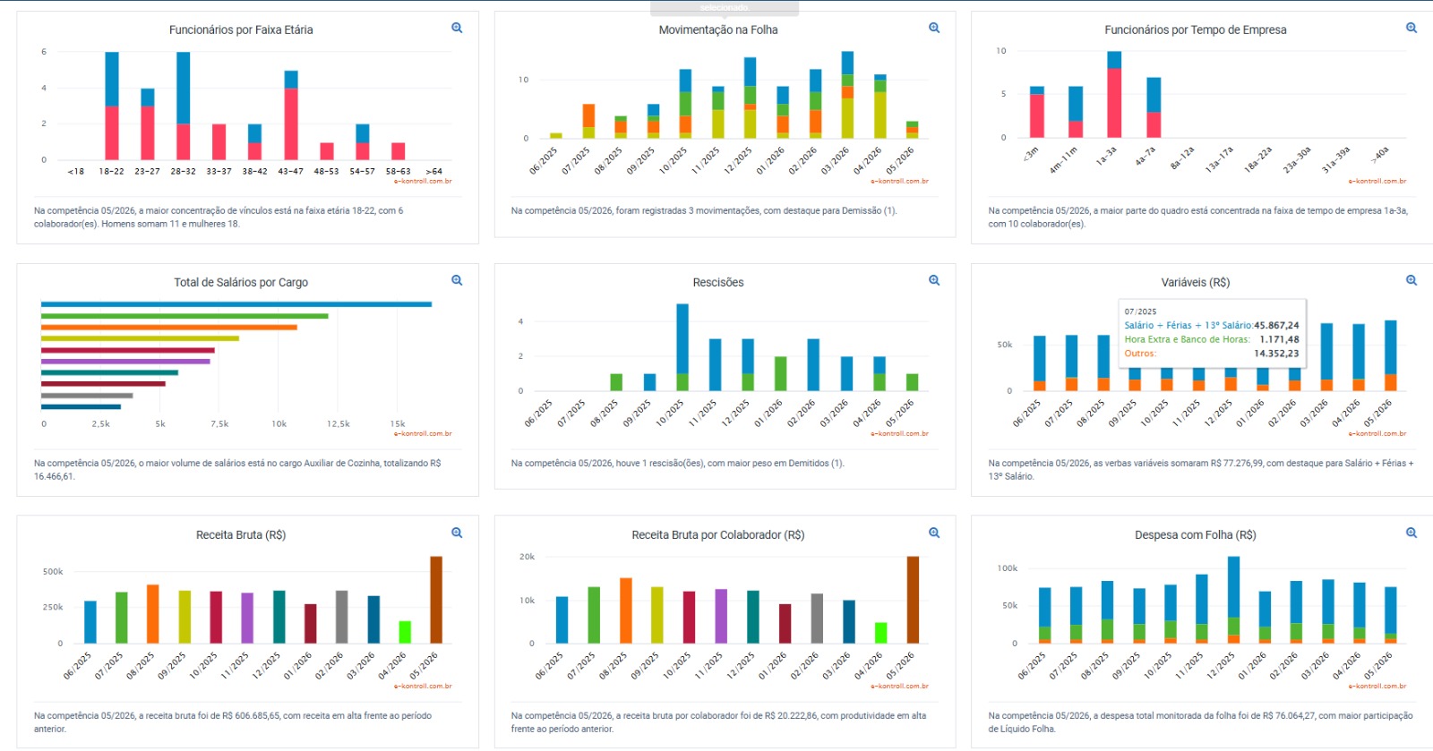Click the title 'Despesa com Folha (R$)'

point(1196,534)
